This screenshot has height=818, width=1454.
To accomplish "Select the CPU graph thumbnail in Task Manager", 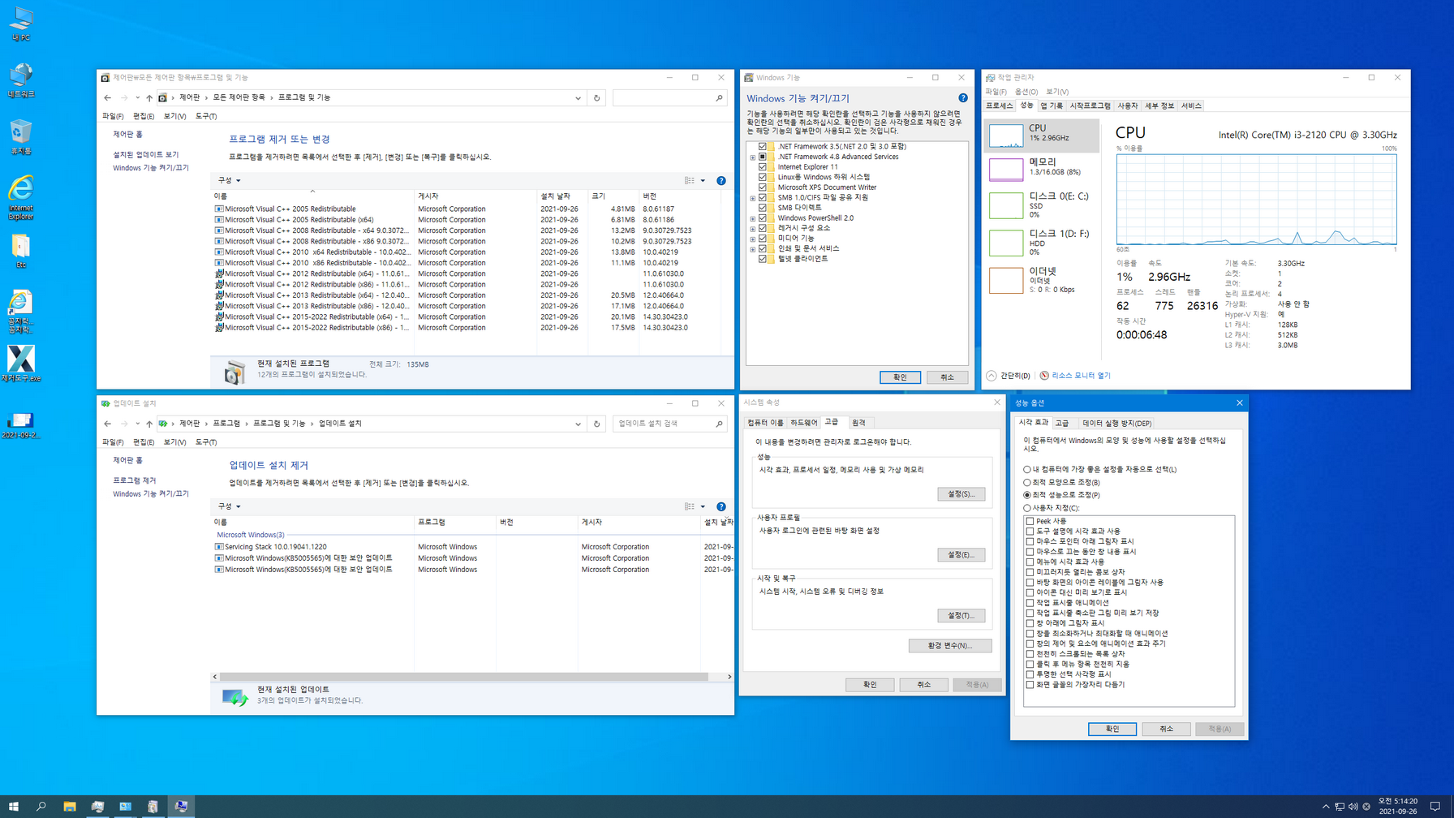I will (x=1005, y=135).
